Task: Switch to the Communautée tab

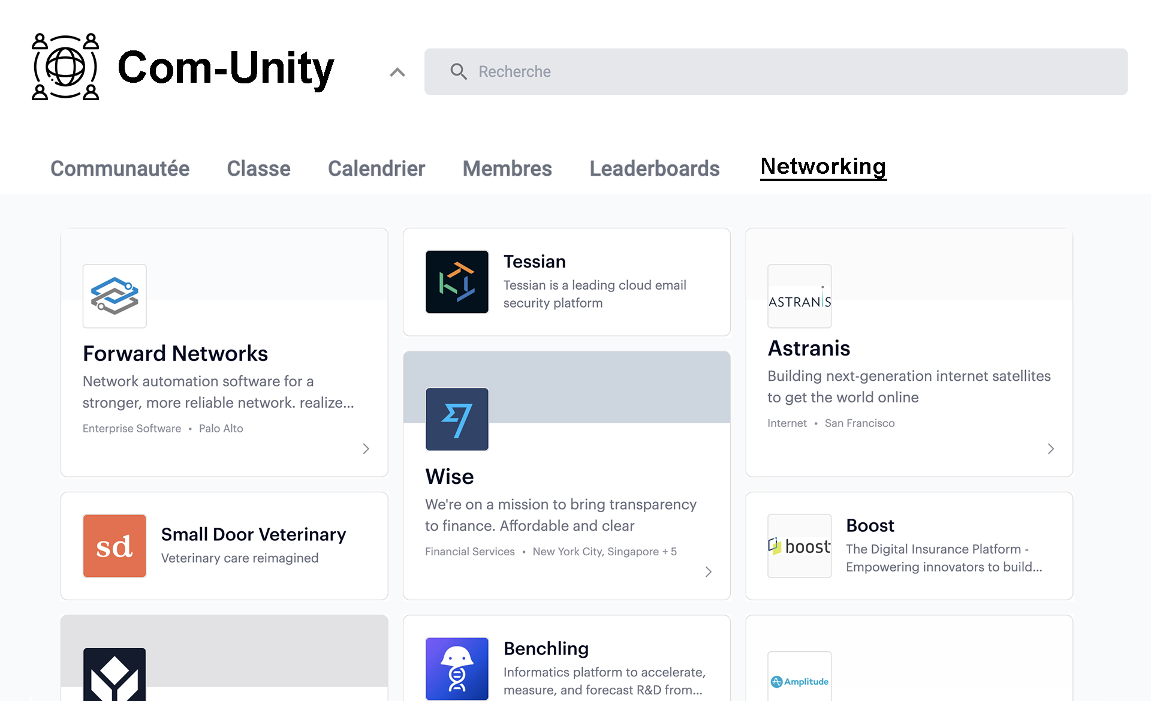Action: [120, 169]
